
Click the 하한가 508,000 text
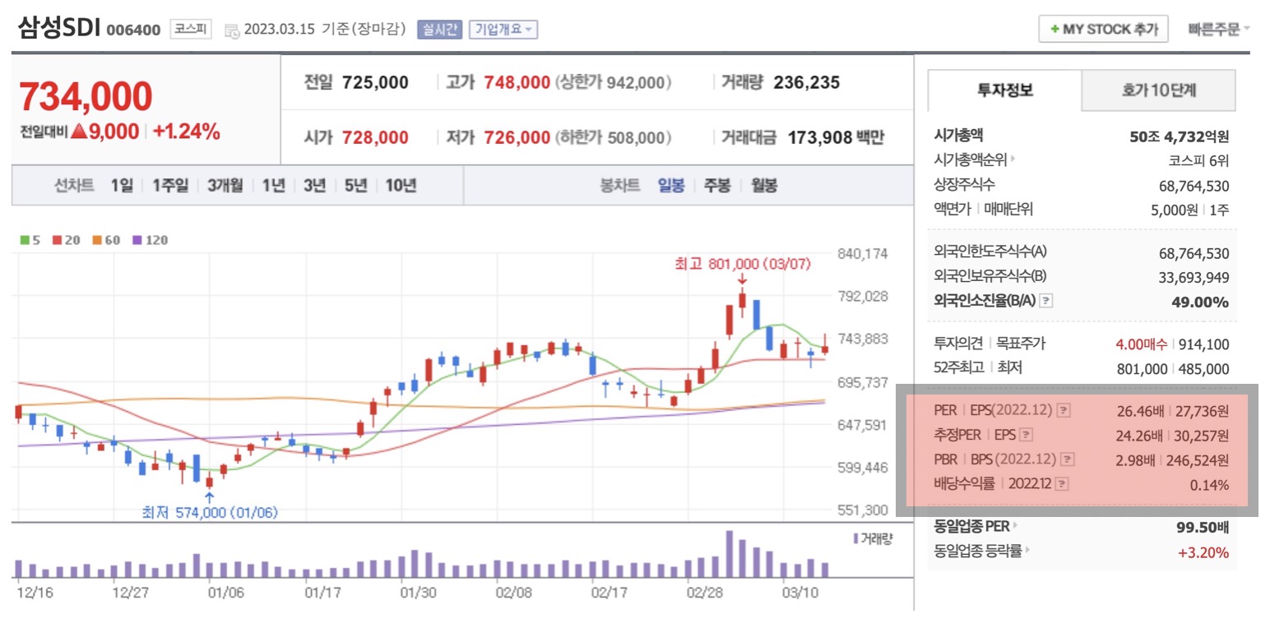[x=614, y=137]
